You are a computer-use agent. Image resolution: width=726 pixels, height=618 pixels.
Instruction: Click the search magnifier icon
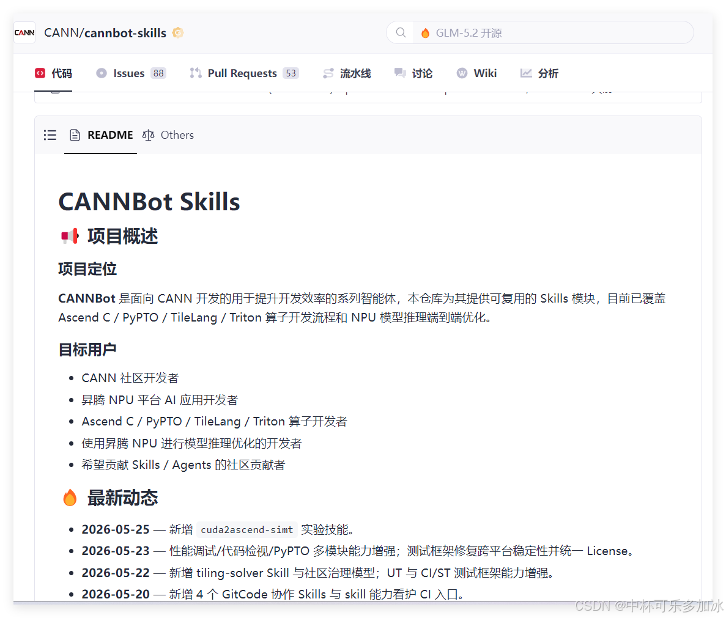coord(401,33)
